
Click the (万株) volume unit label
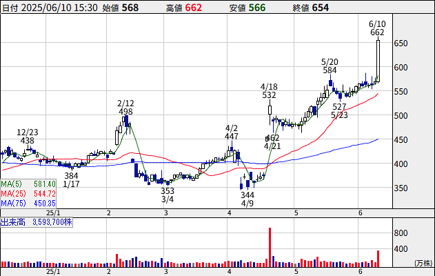tap(423, 263)
